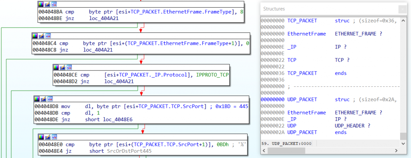Screen dimensions: 411x158
Task: Select jnz loc_404A21 at 004048D2
Action: pos(94,82)
